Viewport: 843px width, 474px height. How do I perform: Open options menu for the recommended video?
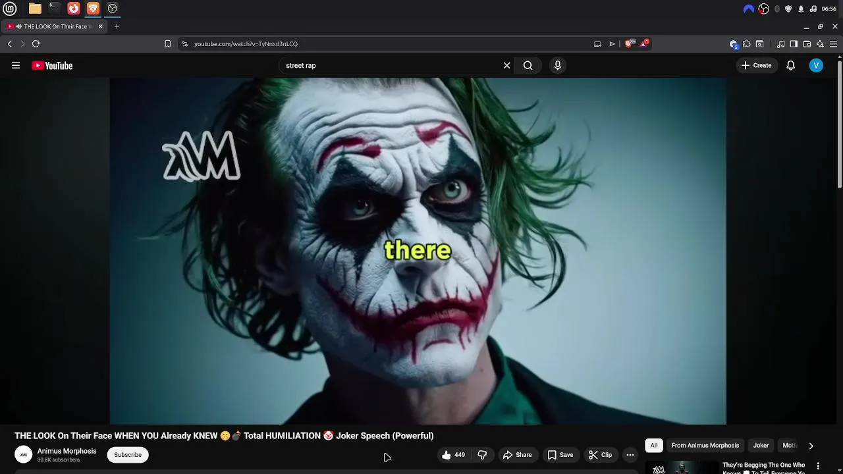point(818,466)
